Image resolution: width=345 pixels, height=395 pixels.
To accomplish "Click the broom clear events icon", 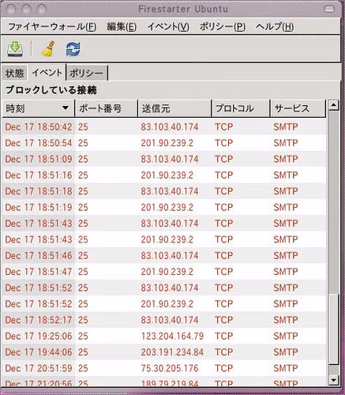I will [x=48, y=49].
